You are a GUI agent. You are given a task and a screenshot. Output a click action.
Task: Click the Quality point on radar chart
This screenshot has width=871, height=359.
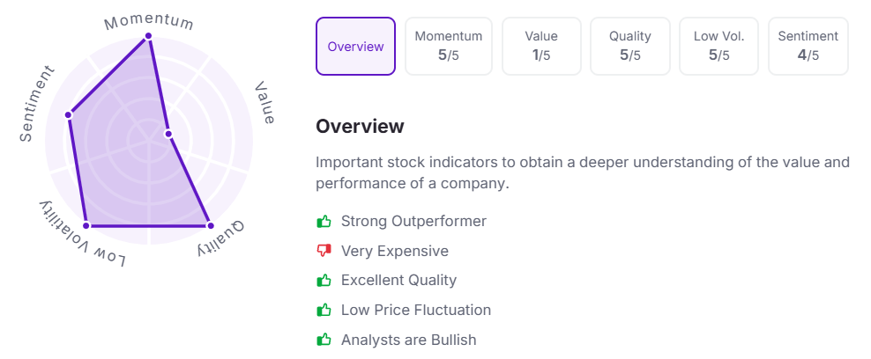210,224
